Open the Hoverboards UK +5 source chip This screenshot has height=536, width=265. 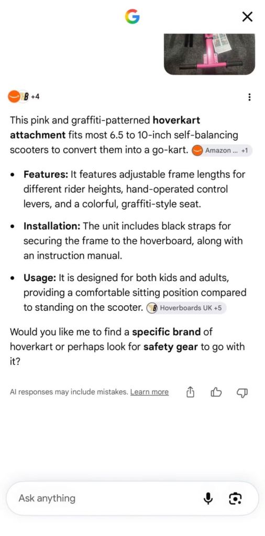click(x=186, y=308)
